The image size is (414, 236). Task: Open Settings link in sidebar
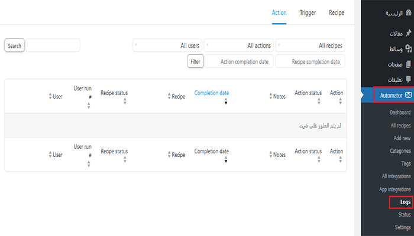click(403, 227)
